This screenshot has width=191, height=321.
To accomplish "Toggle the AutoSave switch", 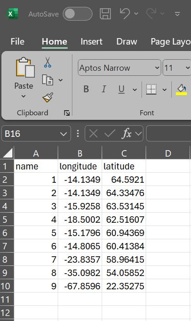I will 77,14.
